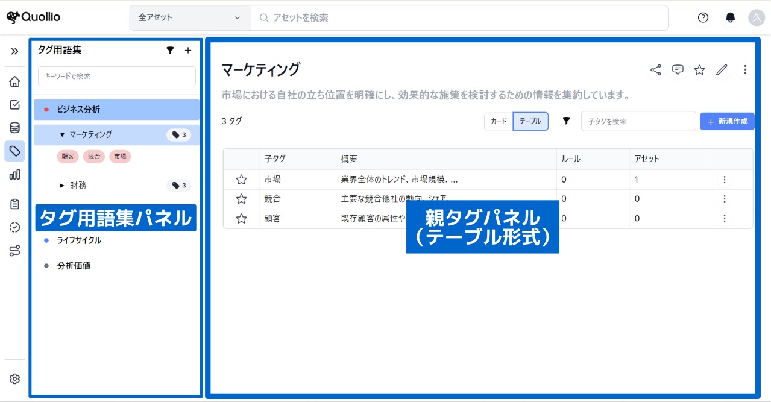771x402 pixels.
Task: Click the Quollio logo
Action: point(33,17)
